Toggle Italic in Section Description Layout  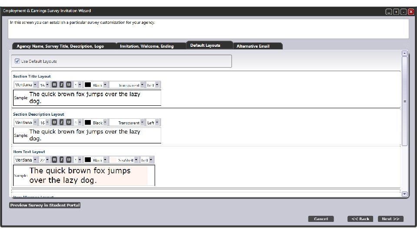pyautogui.click(x=61, y=122)
